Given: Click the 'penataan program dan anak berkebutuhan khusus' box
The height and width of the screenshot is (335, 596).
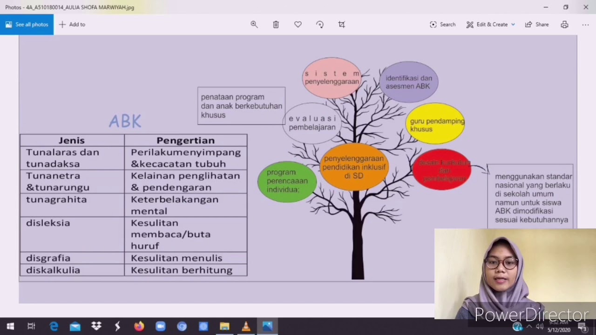Looking at the screenshot, I should [x=241, y=106].
